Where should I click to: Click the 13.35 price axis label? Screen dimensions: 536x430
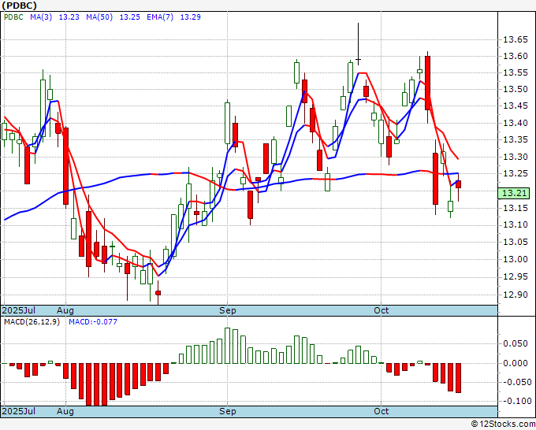point(516,139)
